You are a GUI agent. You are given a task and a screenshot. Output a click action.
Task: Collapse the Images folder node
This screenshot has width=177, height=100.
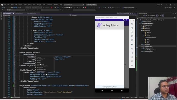(143, 36)
